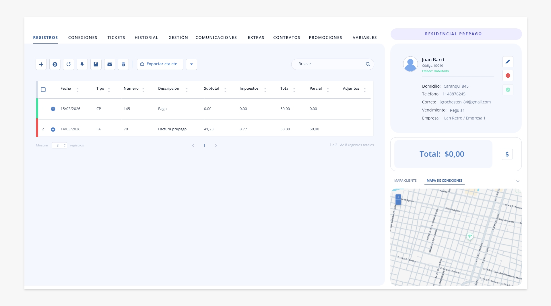
Task: Click the Exportar cta cte button
Action: pos(160,64)
